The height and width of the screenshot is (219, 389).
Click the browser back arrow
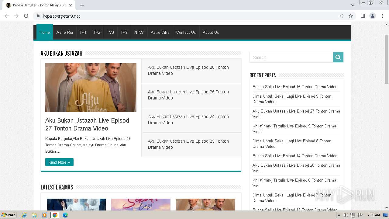7,16
